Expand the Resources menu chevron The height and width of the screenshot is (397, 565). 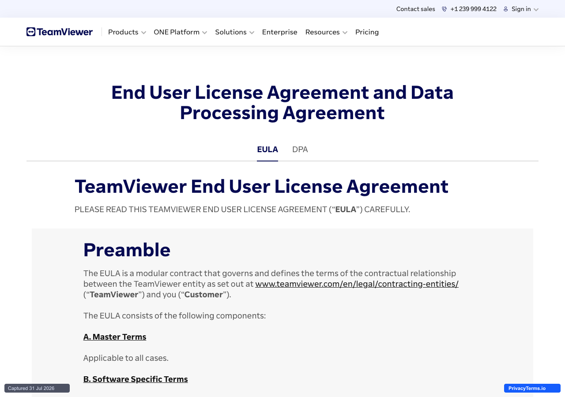click(345, 33)
